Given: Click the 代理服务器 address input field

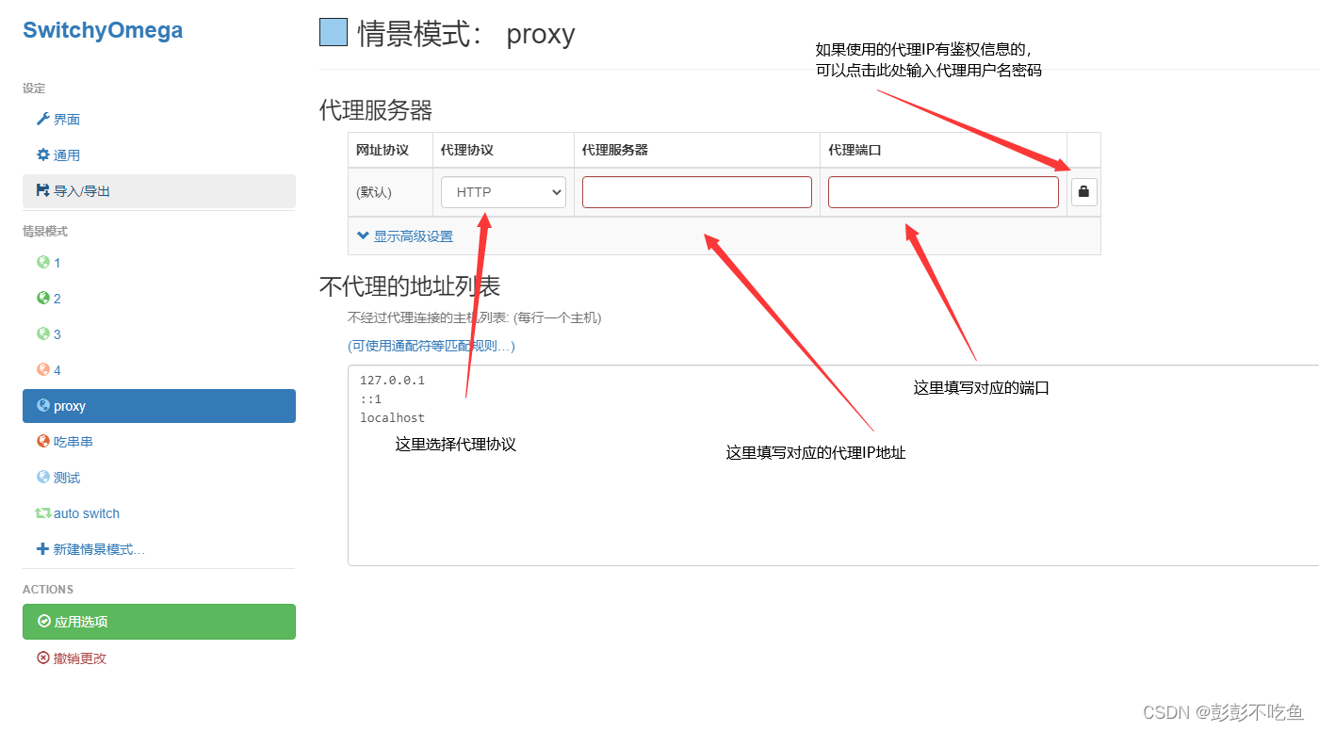Looking at the screenshot, I should [x=696, y=191].
